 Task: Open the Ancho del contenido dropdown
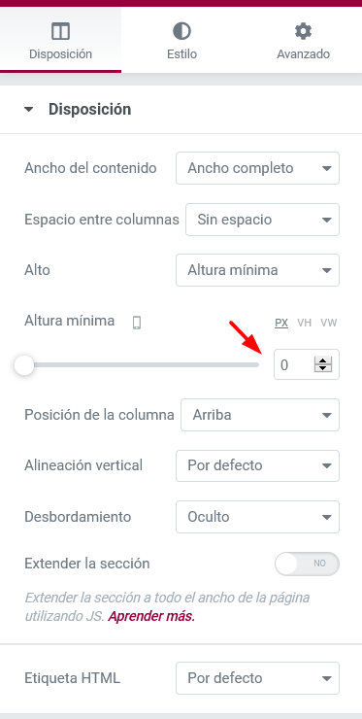257,168
